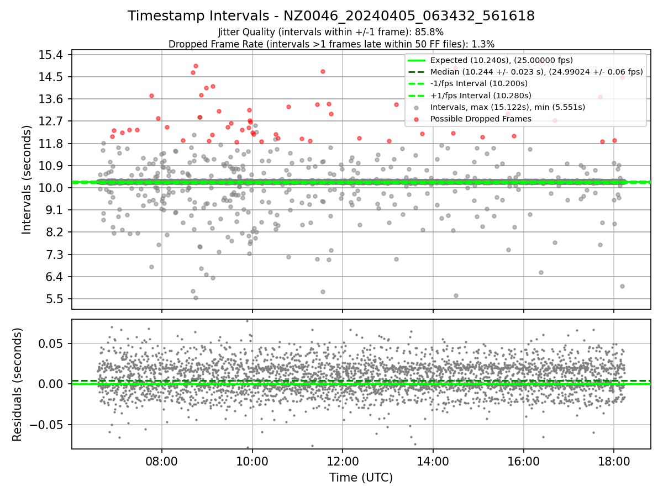Screen dimensions: 663x497
Task: Click the plot title 'Timestamp Intervals - NZ0046_20240405_063432_561618'
Action: click(331, 17)
